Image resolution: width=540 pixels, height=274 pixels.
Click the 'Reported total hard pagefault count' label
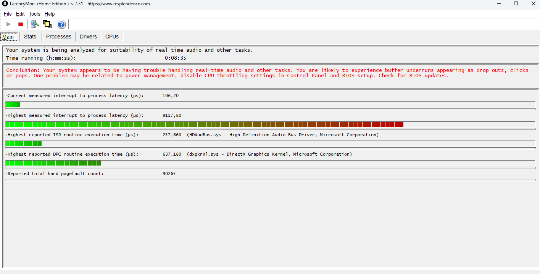[55, 174]
